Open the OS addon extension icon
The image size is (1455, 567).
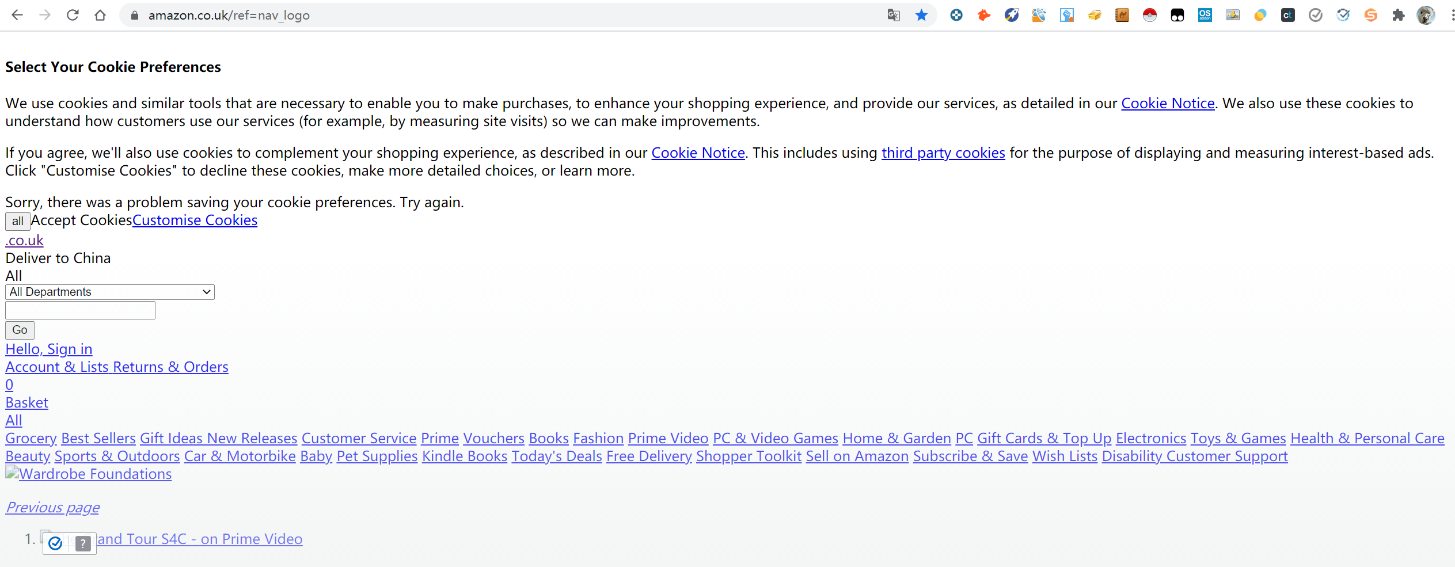1205,16
